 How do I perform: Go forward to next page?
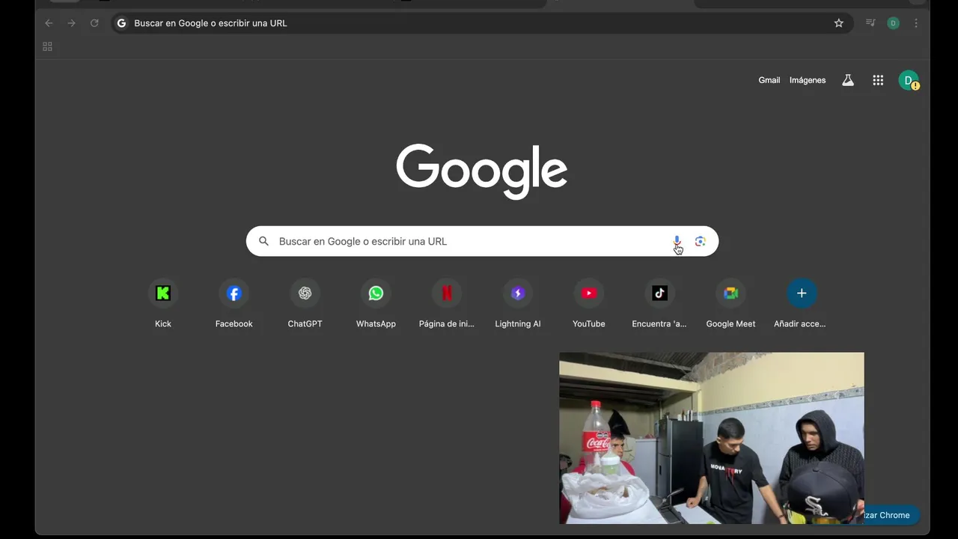(72, 23)
